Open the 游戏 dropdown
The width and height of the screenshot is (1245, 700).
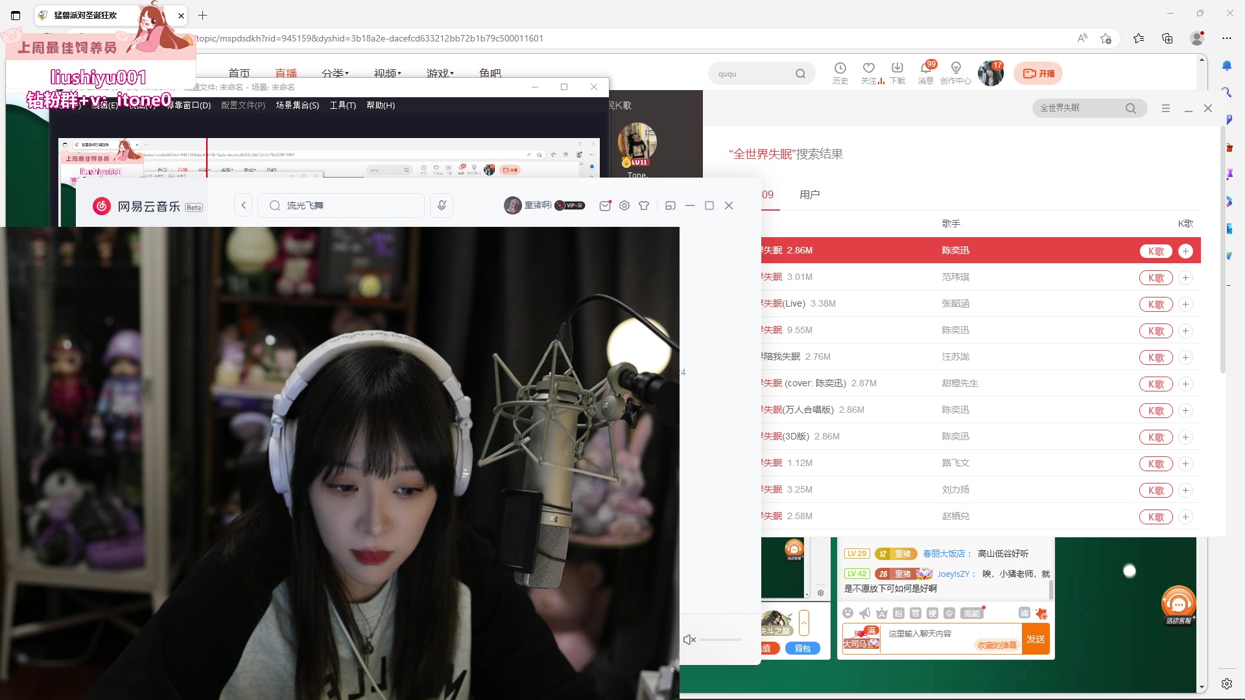pyautogui.click(x=440, y=73)
